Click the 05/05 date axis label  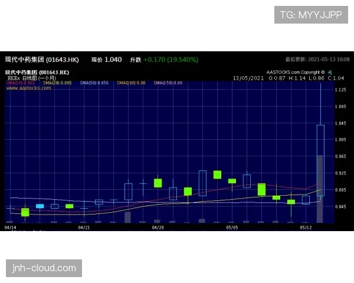point(232,228)
